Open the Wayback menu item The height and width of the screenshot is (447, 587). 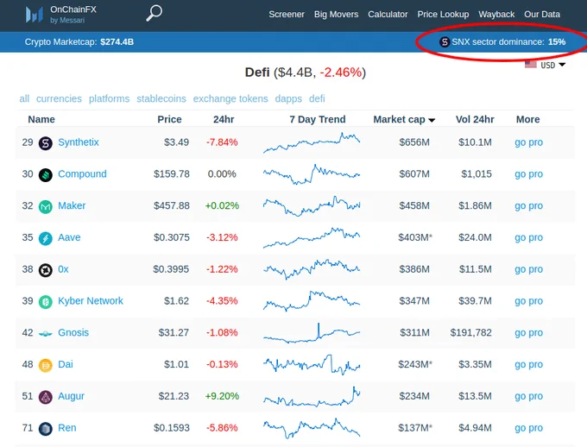click(496, 14)
